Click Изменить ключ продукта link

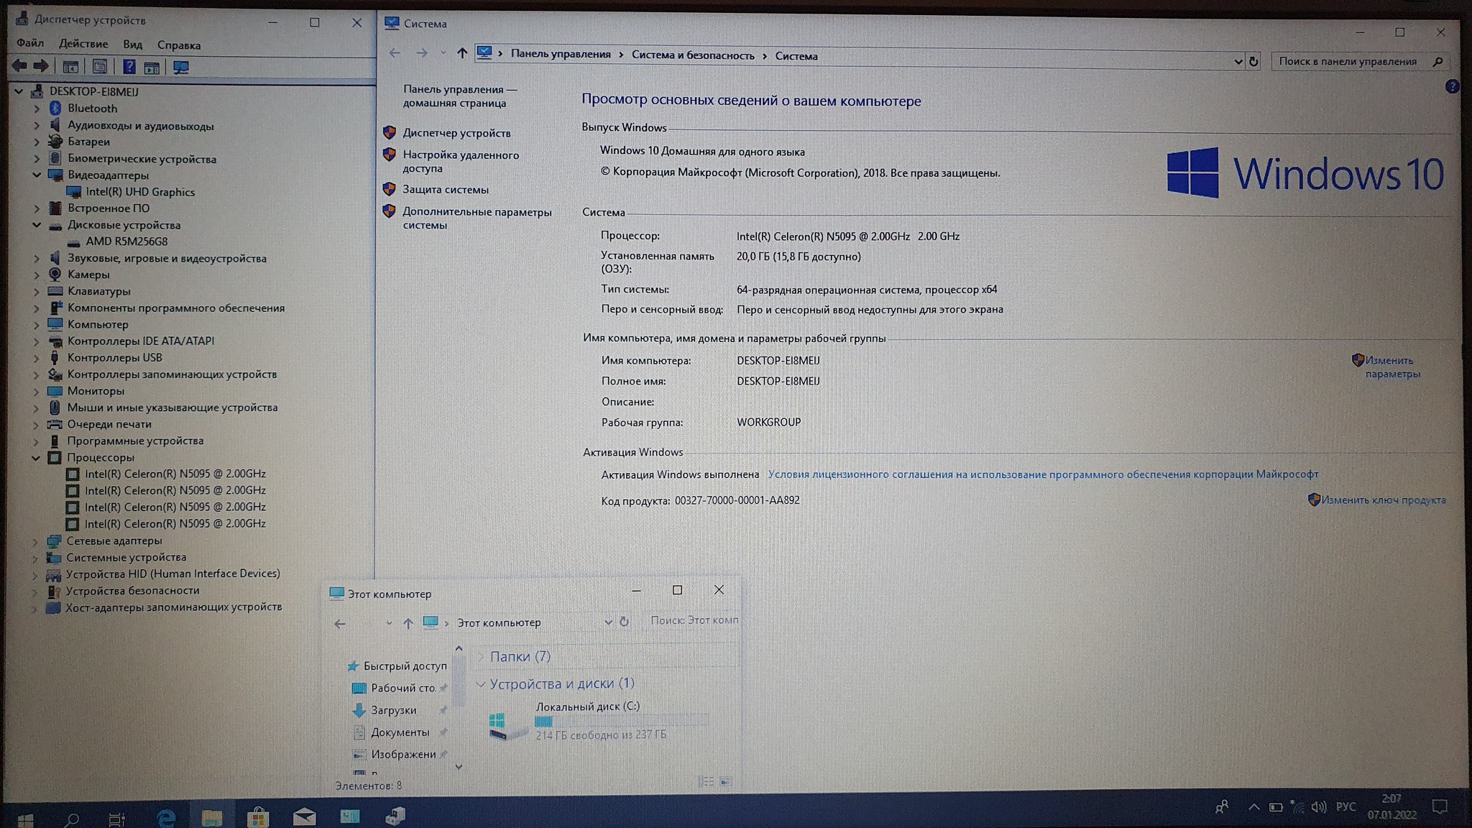coord(1383,500)
